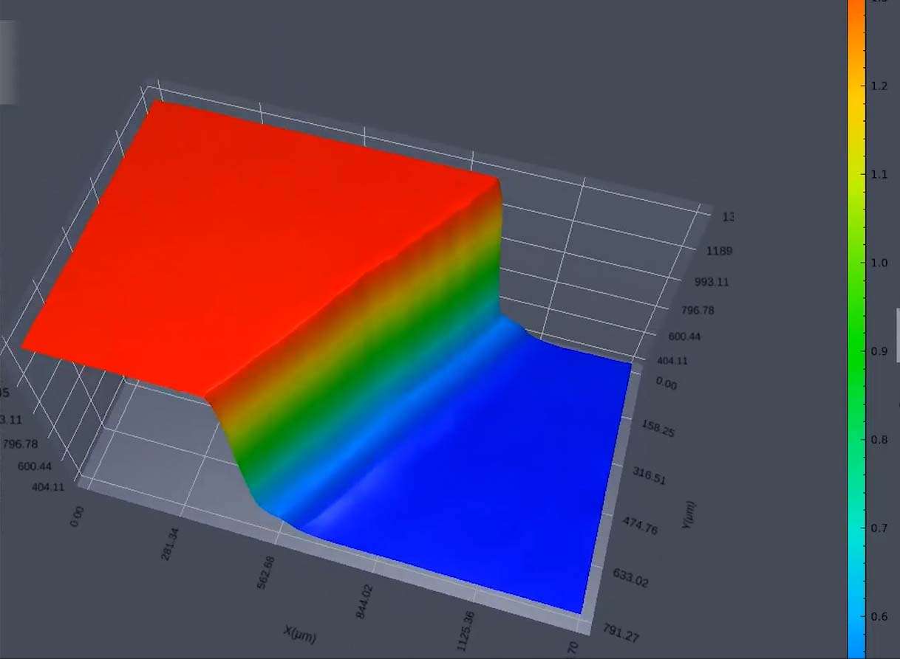This screenshot has height=659, width=900.
Task: Click the 844.02 tick label on X axis
Action: (364, 601)
